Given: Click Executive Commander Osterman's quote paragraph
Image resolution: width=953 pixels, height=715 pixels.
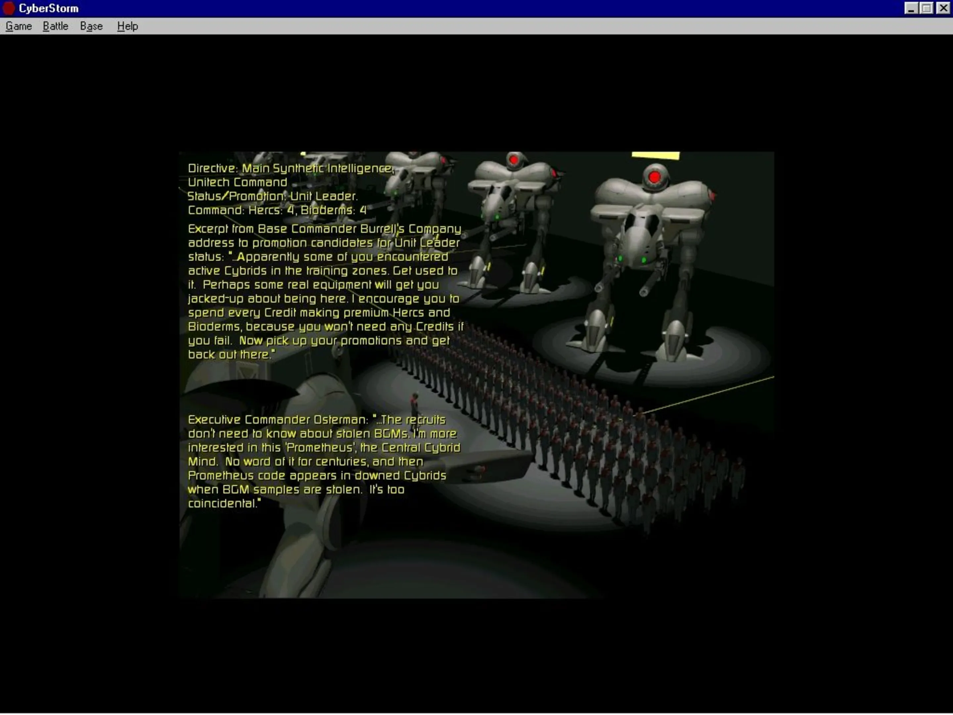Looking at the screenshot, I should (323, 461).
